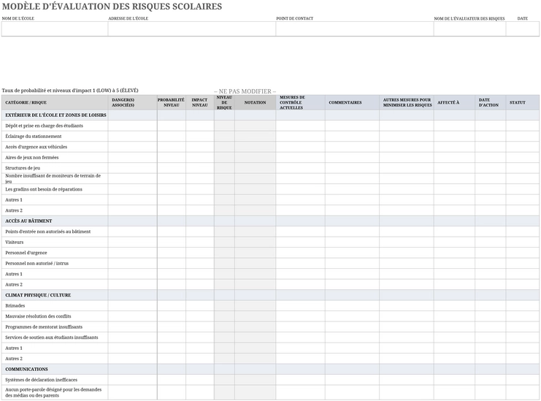Select the DANGER(S) ASSOCIÉ(S) column header
This screenshot has width=541, height=401.
tap(132, 102)
